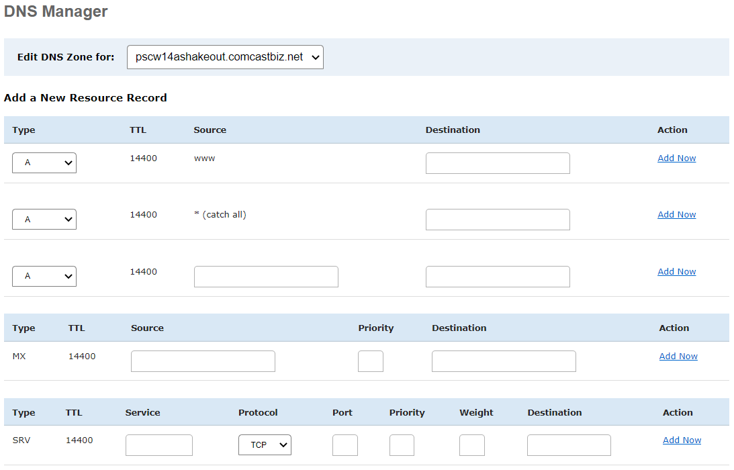Click the MX record Source field
Screen dimensions: 734x470
202,361
